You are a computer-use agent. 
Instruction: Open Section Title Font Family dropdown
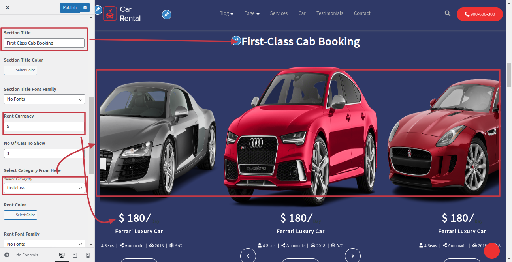click(44, 99)
